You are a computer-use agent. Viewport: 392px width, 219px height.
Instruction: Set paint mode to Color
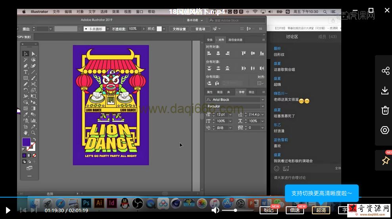coord(24,156)
